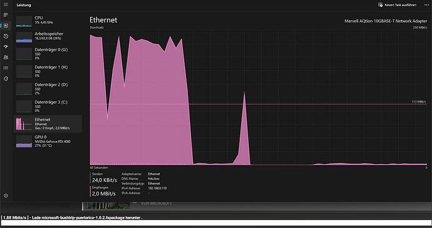This screenshot has width=432, height=228.
Task: Select Datenträger 0 (G:) entry
Action: coord(48,54)
